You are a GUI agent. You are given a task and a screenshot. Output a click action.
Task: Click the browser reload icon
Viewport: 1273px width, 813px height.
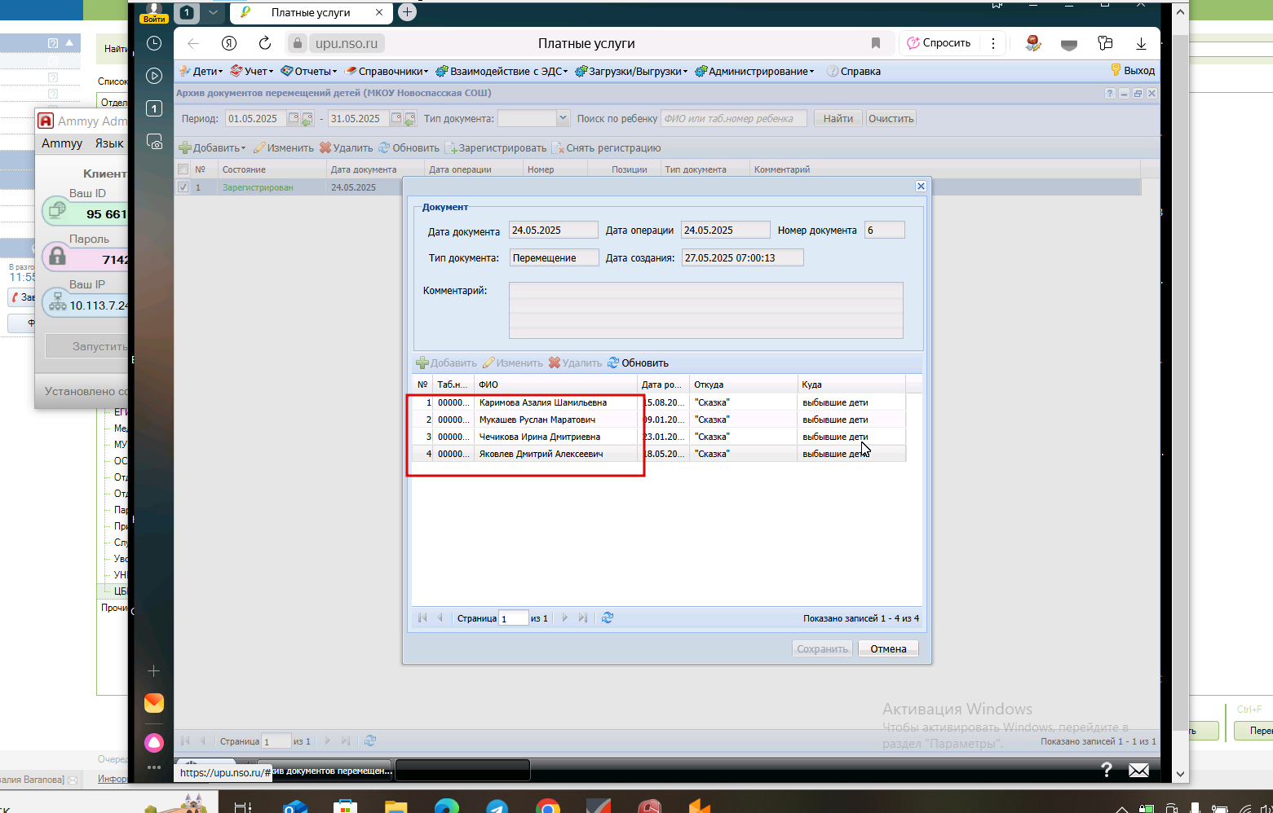[264, 43]
